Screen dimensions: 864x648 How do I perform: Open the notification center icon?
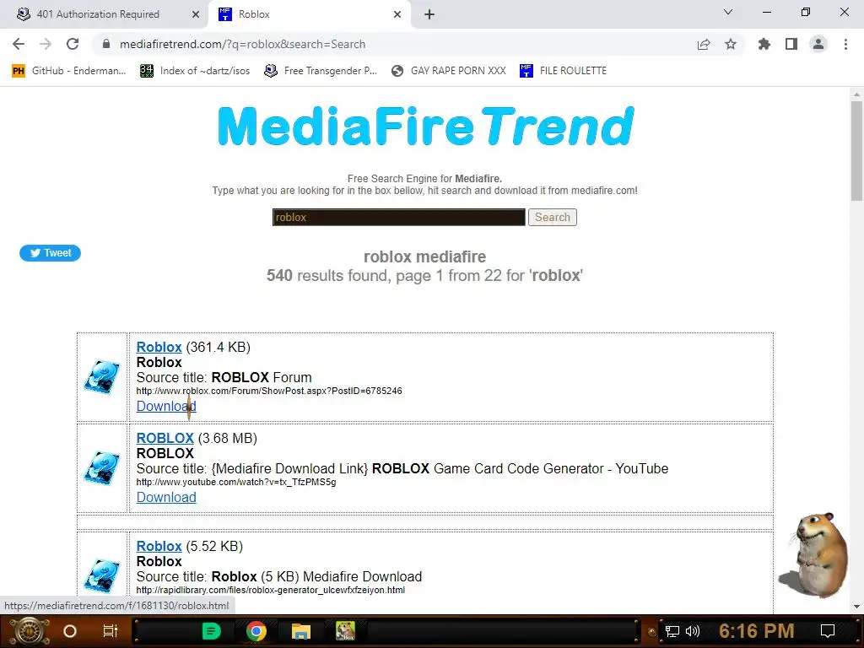(x=828, y=631)
